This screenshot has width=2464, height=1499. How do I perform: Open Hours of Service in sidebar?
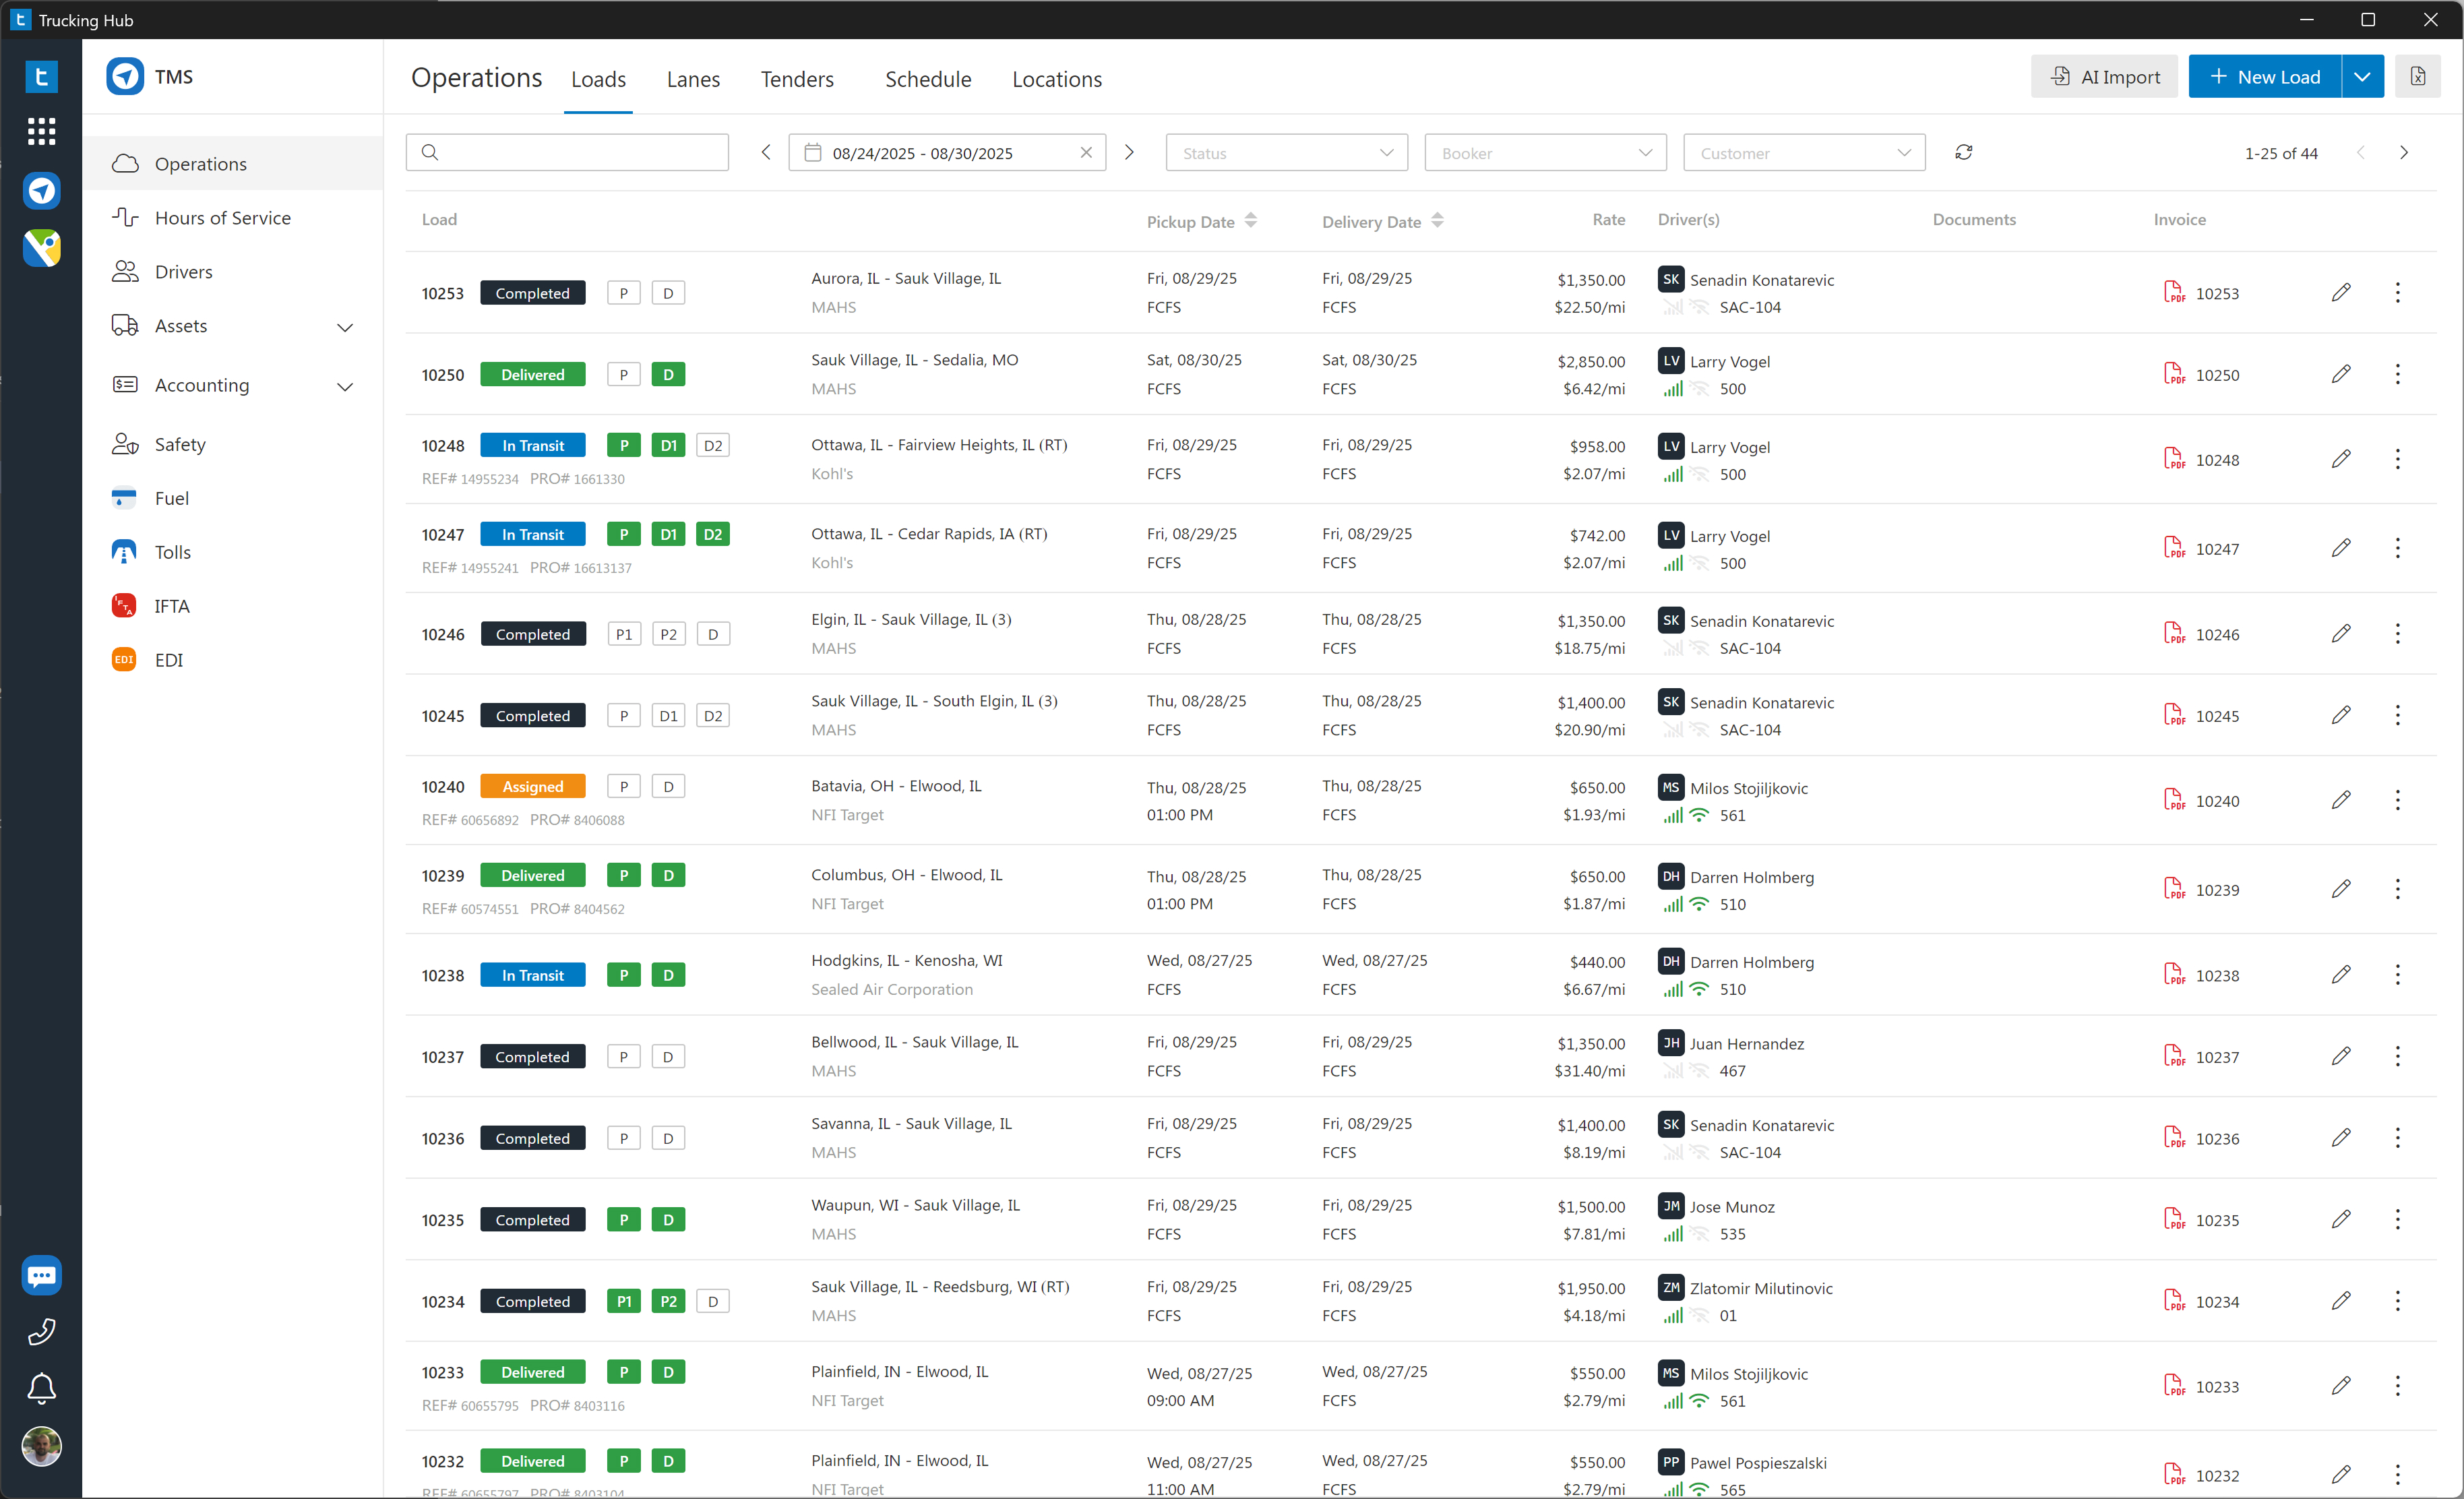click(222, 218)
